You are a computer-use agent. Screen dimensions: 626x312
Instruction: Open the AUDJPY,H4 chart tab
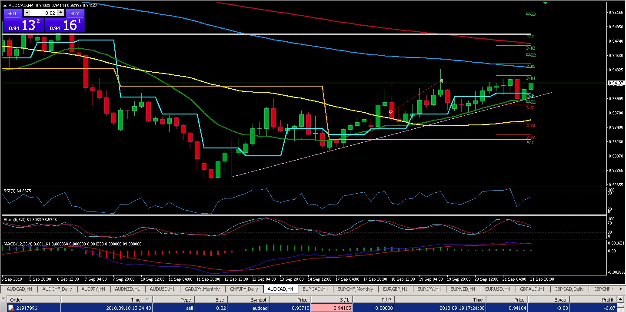(93, 289)
